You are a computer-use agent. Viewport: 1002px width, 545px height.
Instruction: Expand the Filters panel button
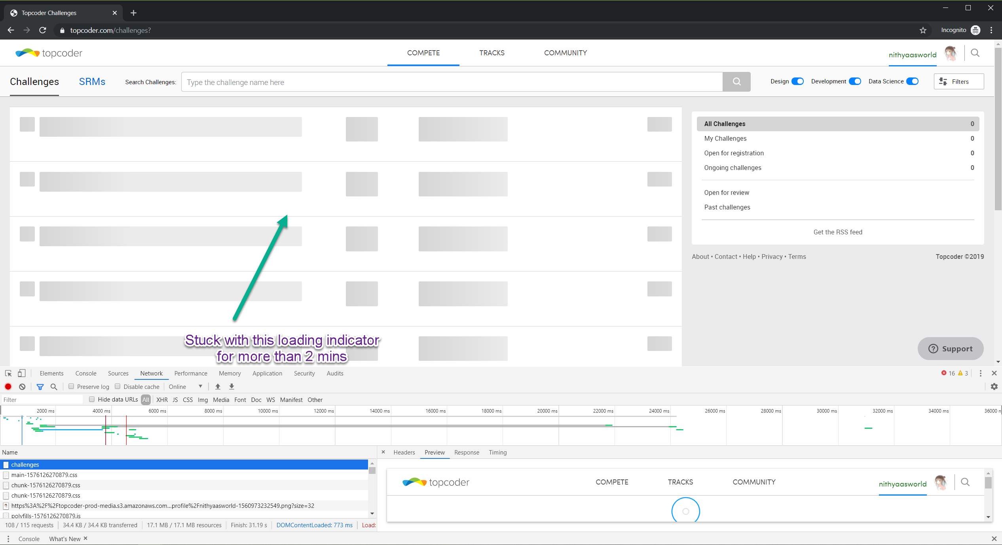click(x=958, y=81)
